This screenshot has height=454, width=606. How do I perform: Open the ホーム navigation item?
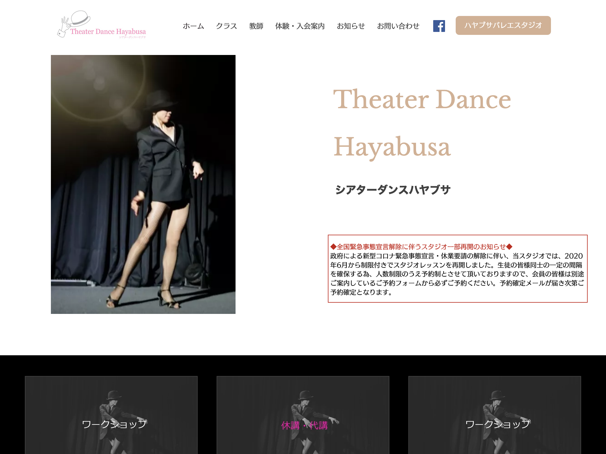pos(193,26)
